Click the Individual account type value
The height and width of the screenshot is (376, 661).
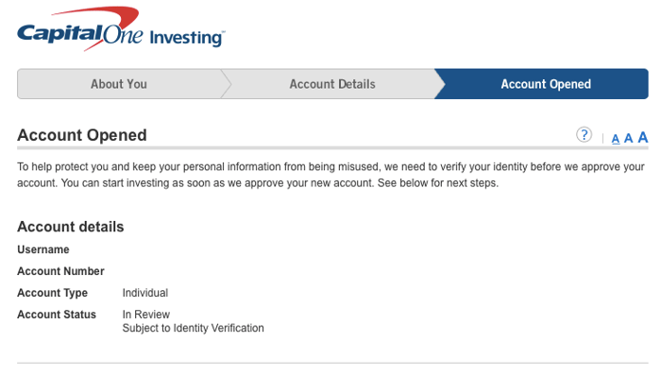pos(145,293)
